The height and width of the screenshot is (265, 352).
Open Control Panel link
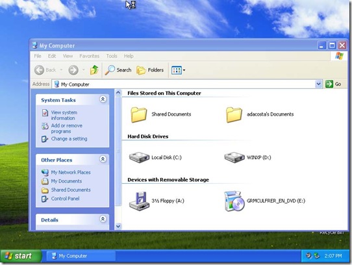tap(65, 199)
